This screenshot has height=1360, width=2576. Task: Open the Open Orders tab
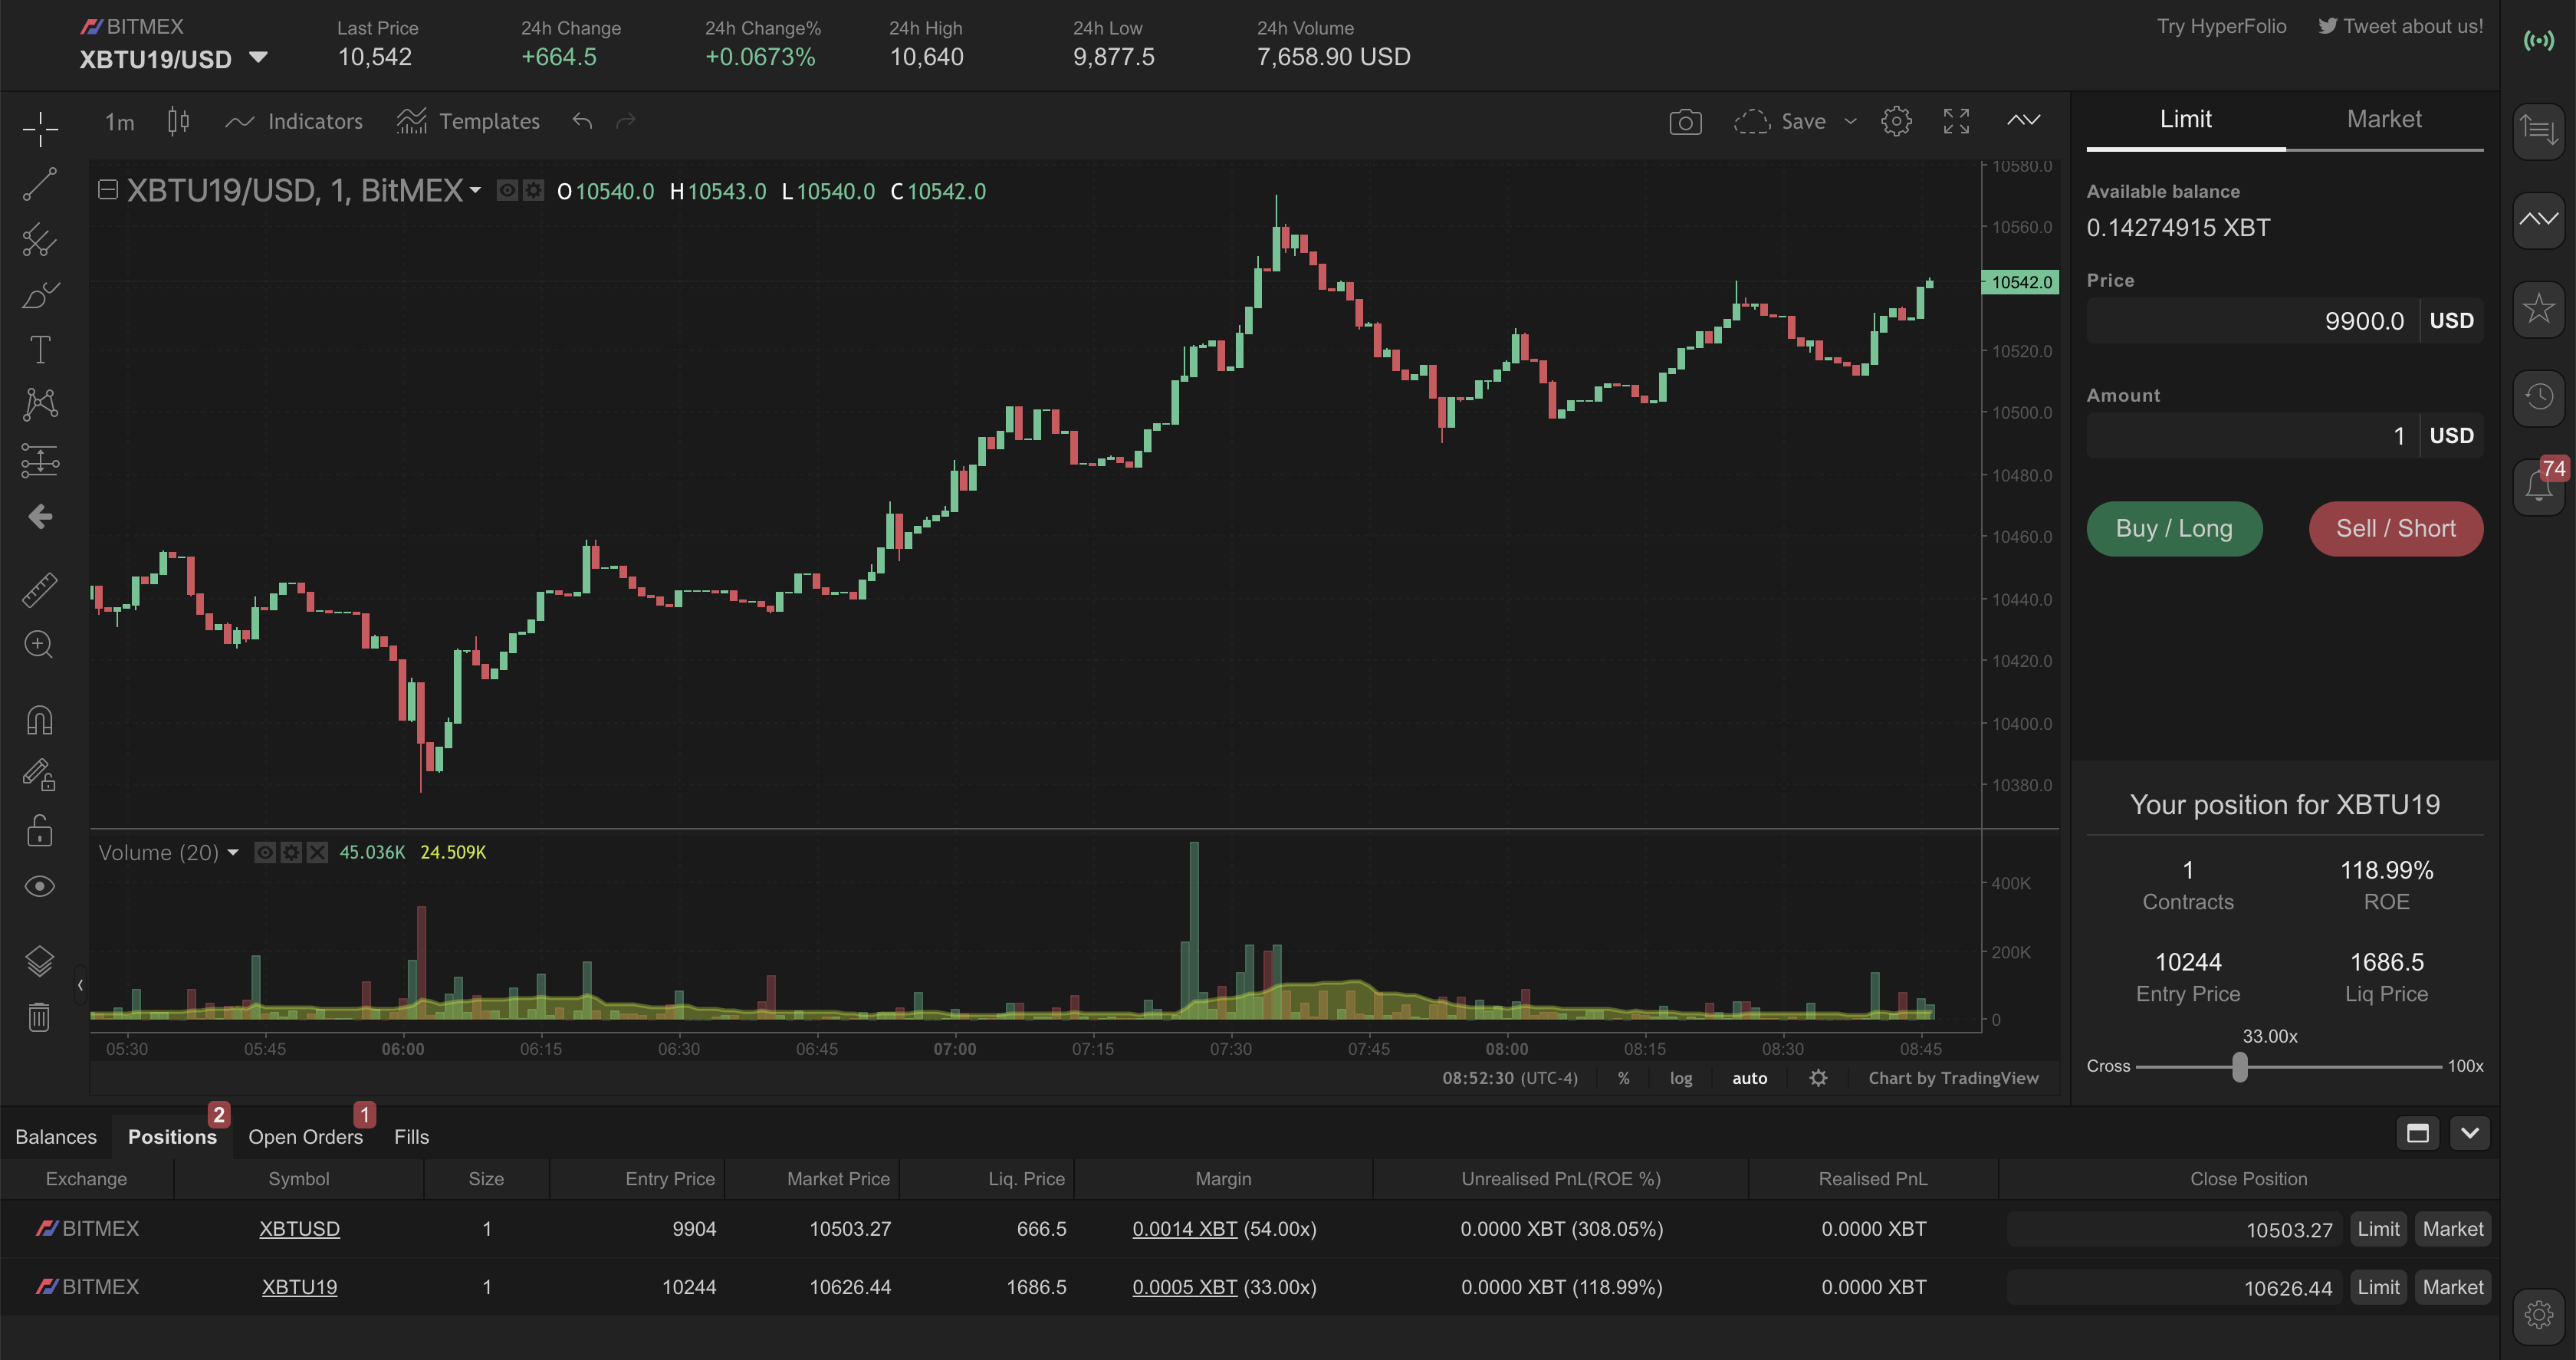pos(305,1137)
